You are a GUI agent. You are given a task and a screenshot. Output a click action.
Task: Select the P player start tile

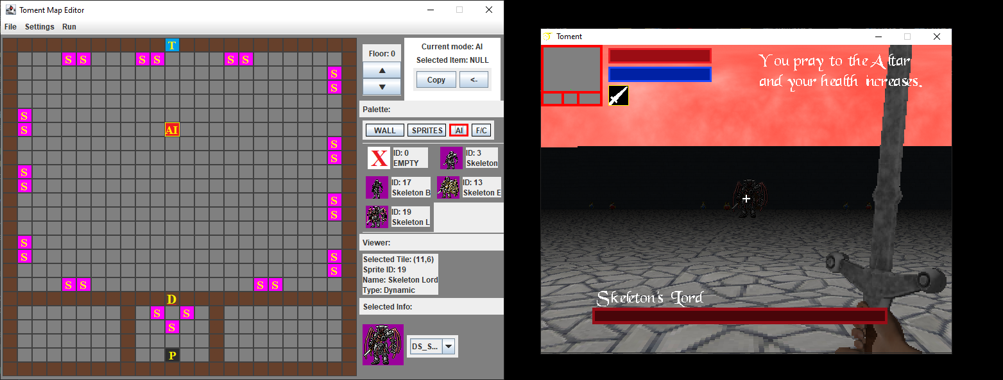171,356
